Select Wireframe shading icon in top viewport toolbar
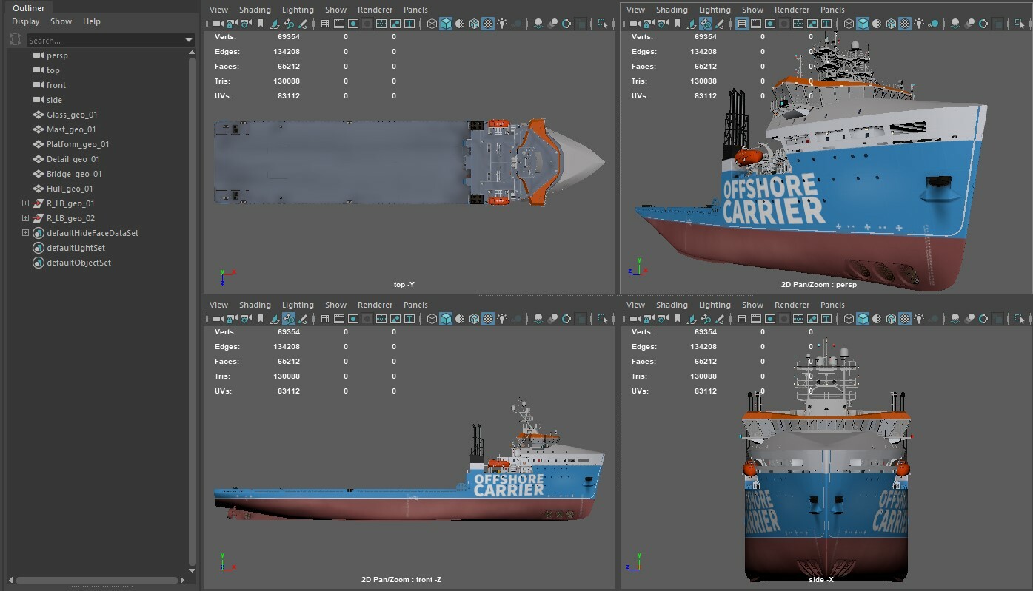The width and height of the screenshot is (1033, 591). pos(432,24)
